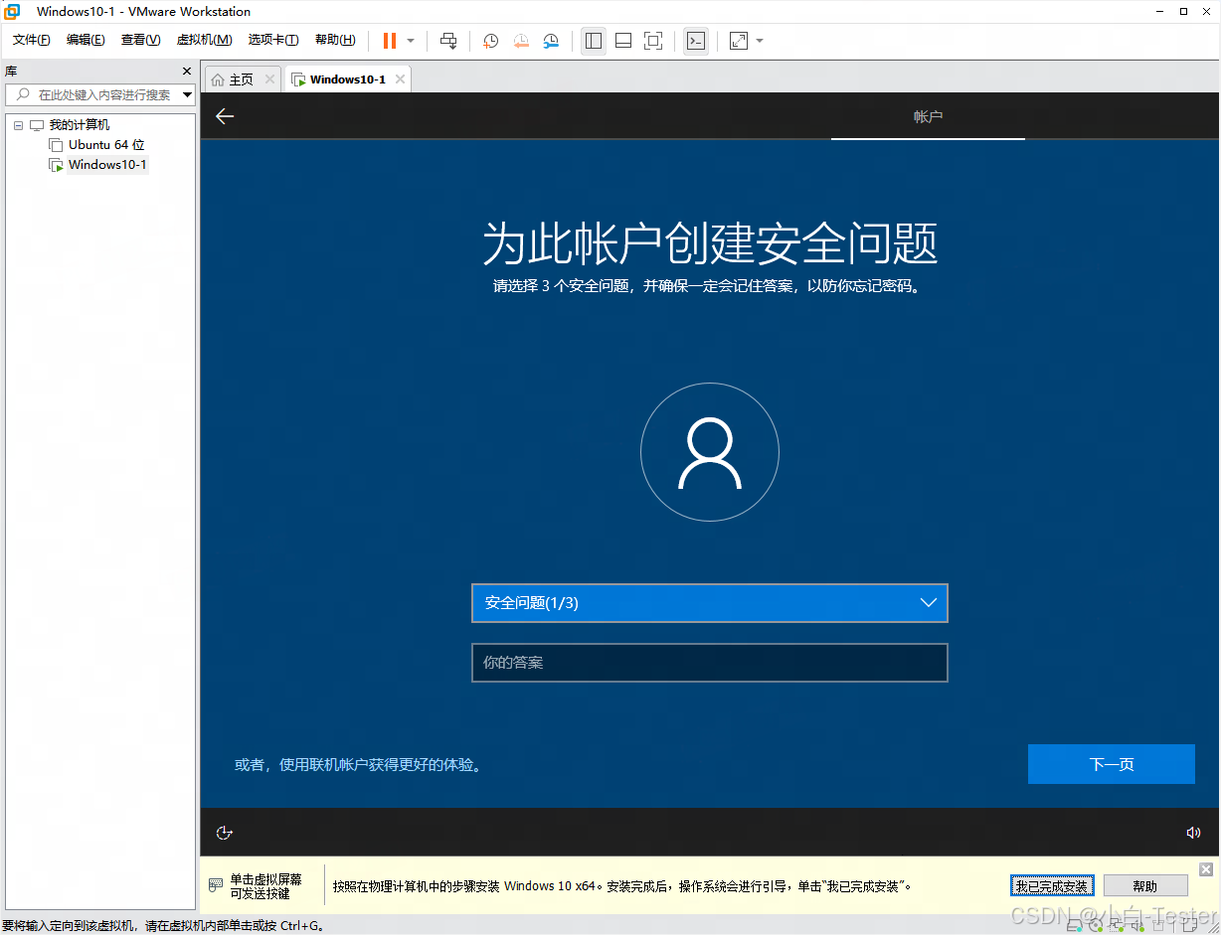Open the power options arrow beside pause
This screenshot has height=935, width=1221.
tap(411, 41)
